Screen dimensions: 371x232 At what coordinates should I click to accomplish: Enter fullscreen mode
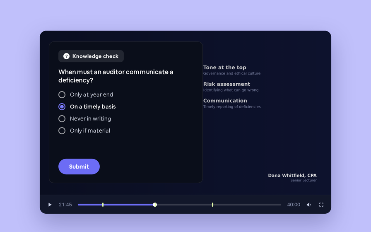[x=321, y=205]
